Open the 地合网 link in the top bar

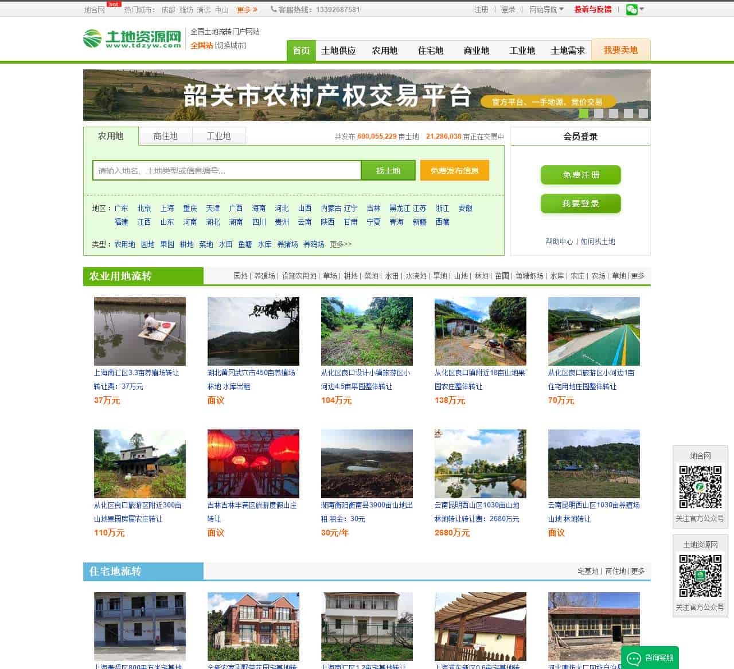pos(95,10)
